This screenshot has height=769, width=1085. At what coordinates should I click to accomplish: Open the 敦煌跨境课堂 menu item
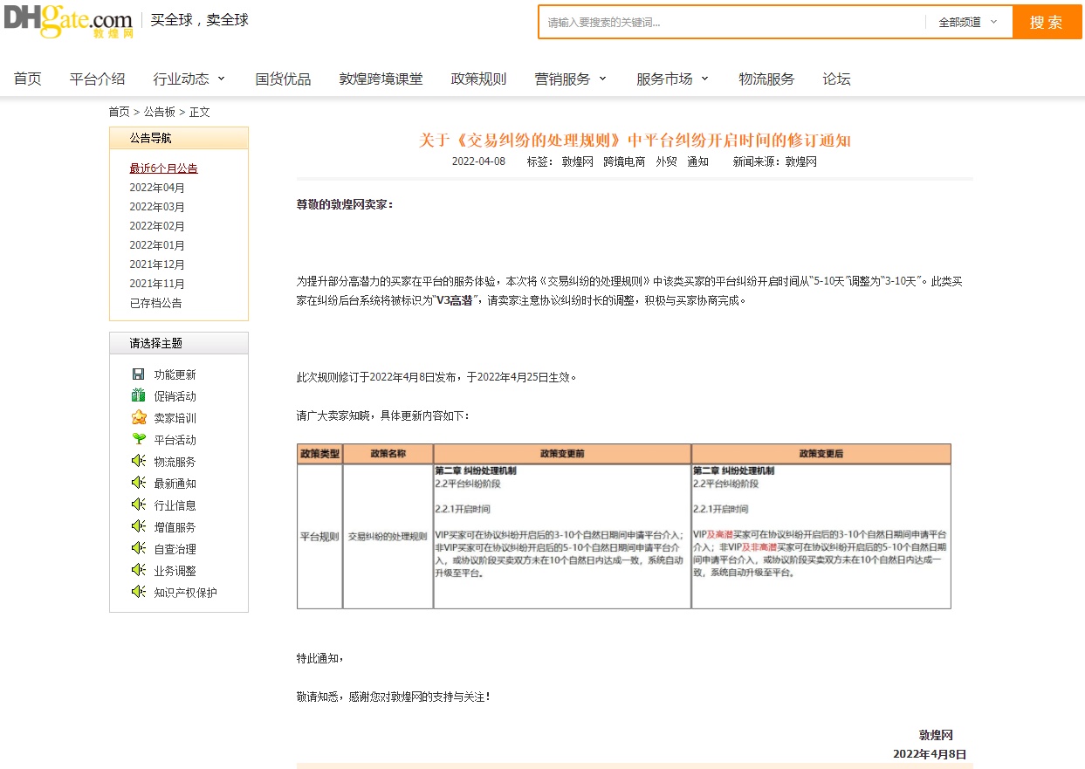[x=381, y=79]
